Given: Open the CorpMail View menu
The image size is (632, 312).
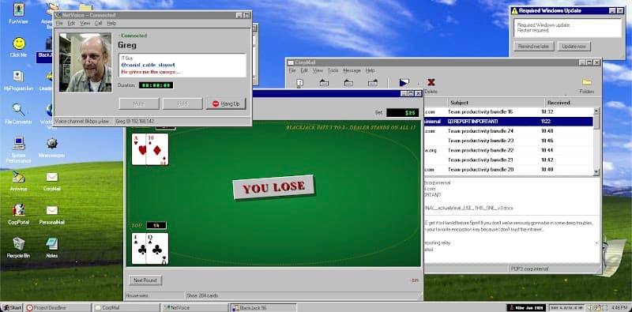Looking at the screenshot, I should pyautogui.click(x=318, y=70).
